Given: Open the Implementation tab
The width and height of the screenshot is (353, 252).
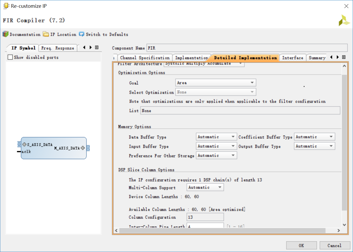Looking at the screenshot, I should [191, 58].
